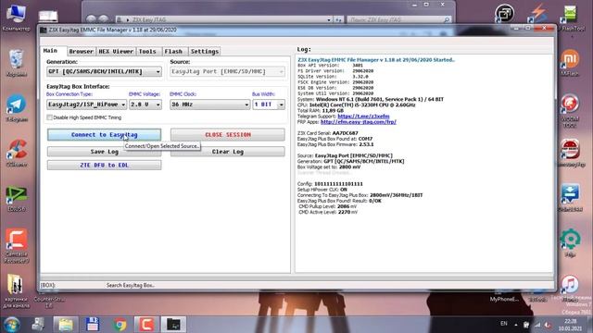
Task: Launch CCleaner from the desktop
Action: (16, 153)
